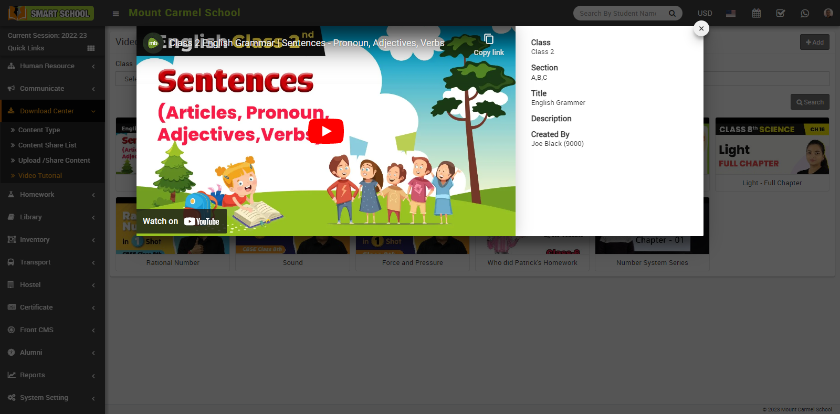Click the USD currency selector
840x414 pixels.
[x=705, y=14]
